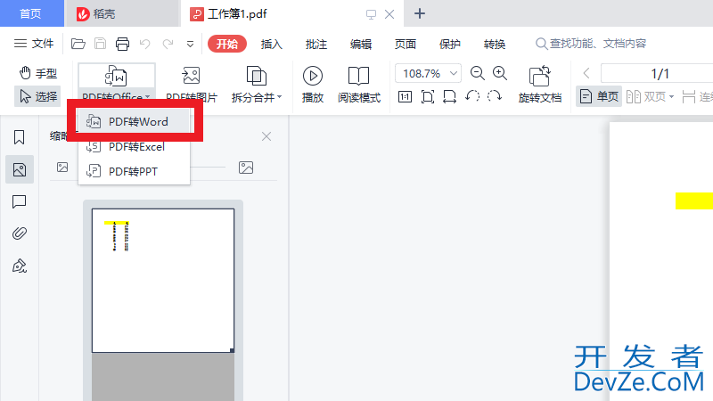Enter 阅读模式 reading mode
Image resolution: width=713 pixels, height=401 pixels.
pyautogui.click(x=359, y=84)
